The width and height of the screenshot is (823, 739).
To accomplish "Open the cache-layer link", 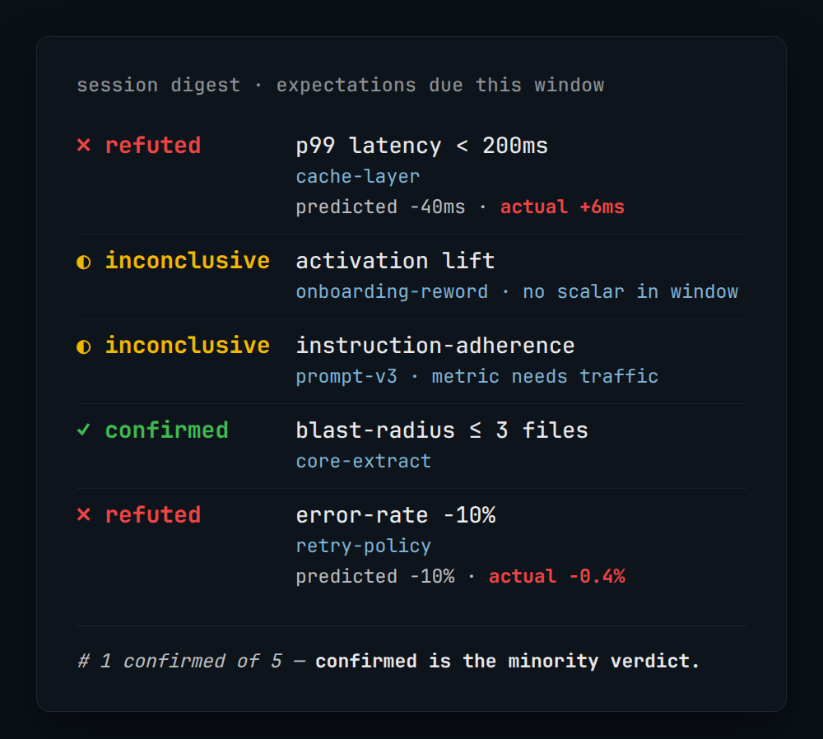I will coord(358,176).
